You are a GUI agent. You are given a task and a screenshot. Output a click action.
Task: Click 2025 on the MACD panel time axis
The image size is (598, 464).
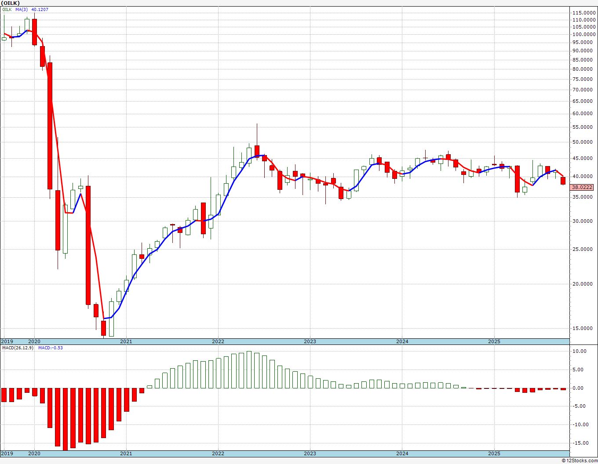click(x=494, y=453)
